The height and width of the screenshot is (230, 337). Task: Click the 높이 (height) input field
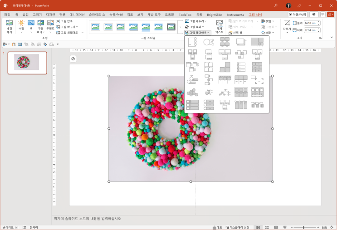click(312, 23)
